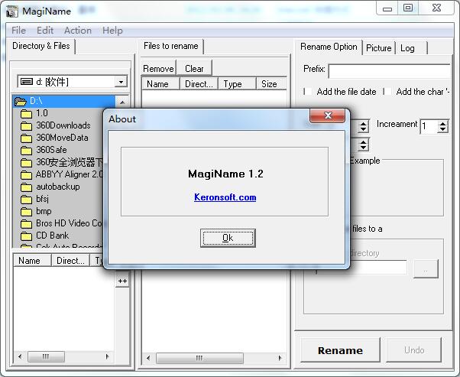460x377 pixels.
Task: Maximize the MagiName window
Action: pyautogui.click(x=408, y=8)
